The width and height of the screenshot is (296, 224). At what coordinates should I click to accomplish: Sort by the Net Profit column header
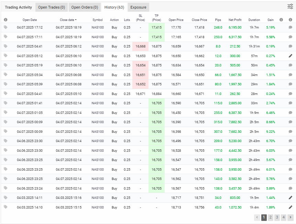[235, 20]
